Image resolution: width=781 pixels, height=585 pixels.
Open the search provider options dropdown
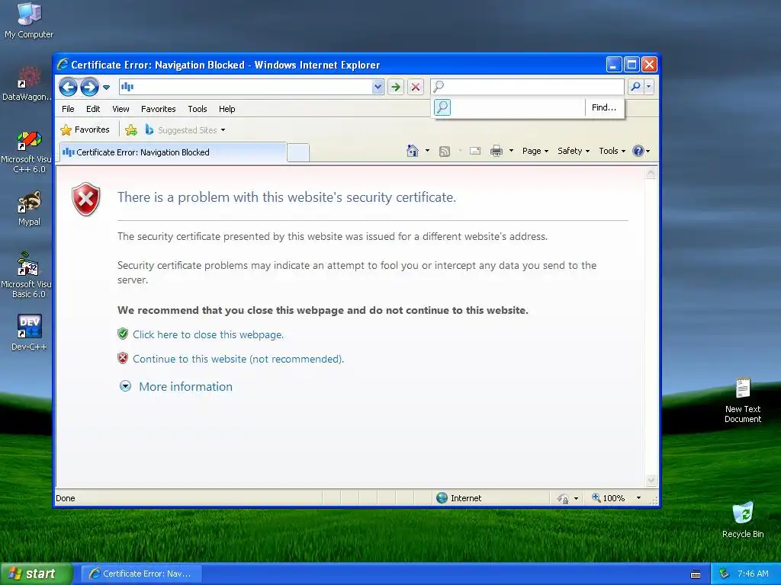pos(648,87)
